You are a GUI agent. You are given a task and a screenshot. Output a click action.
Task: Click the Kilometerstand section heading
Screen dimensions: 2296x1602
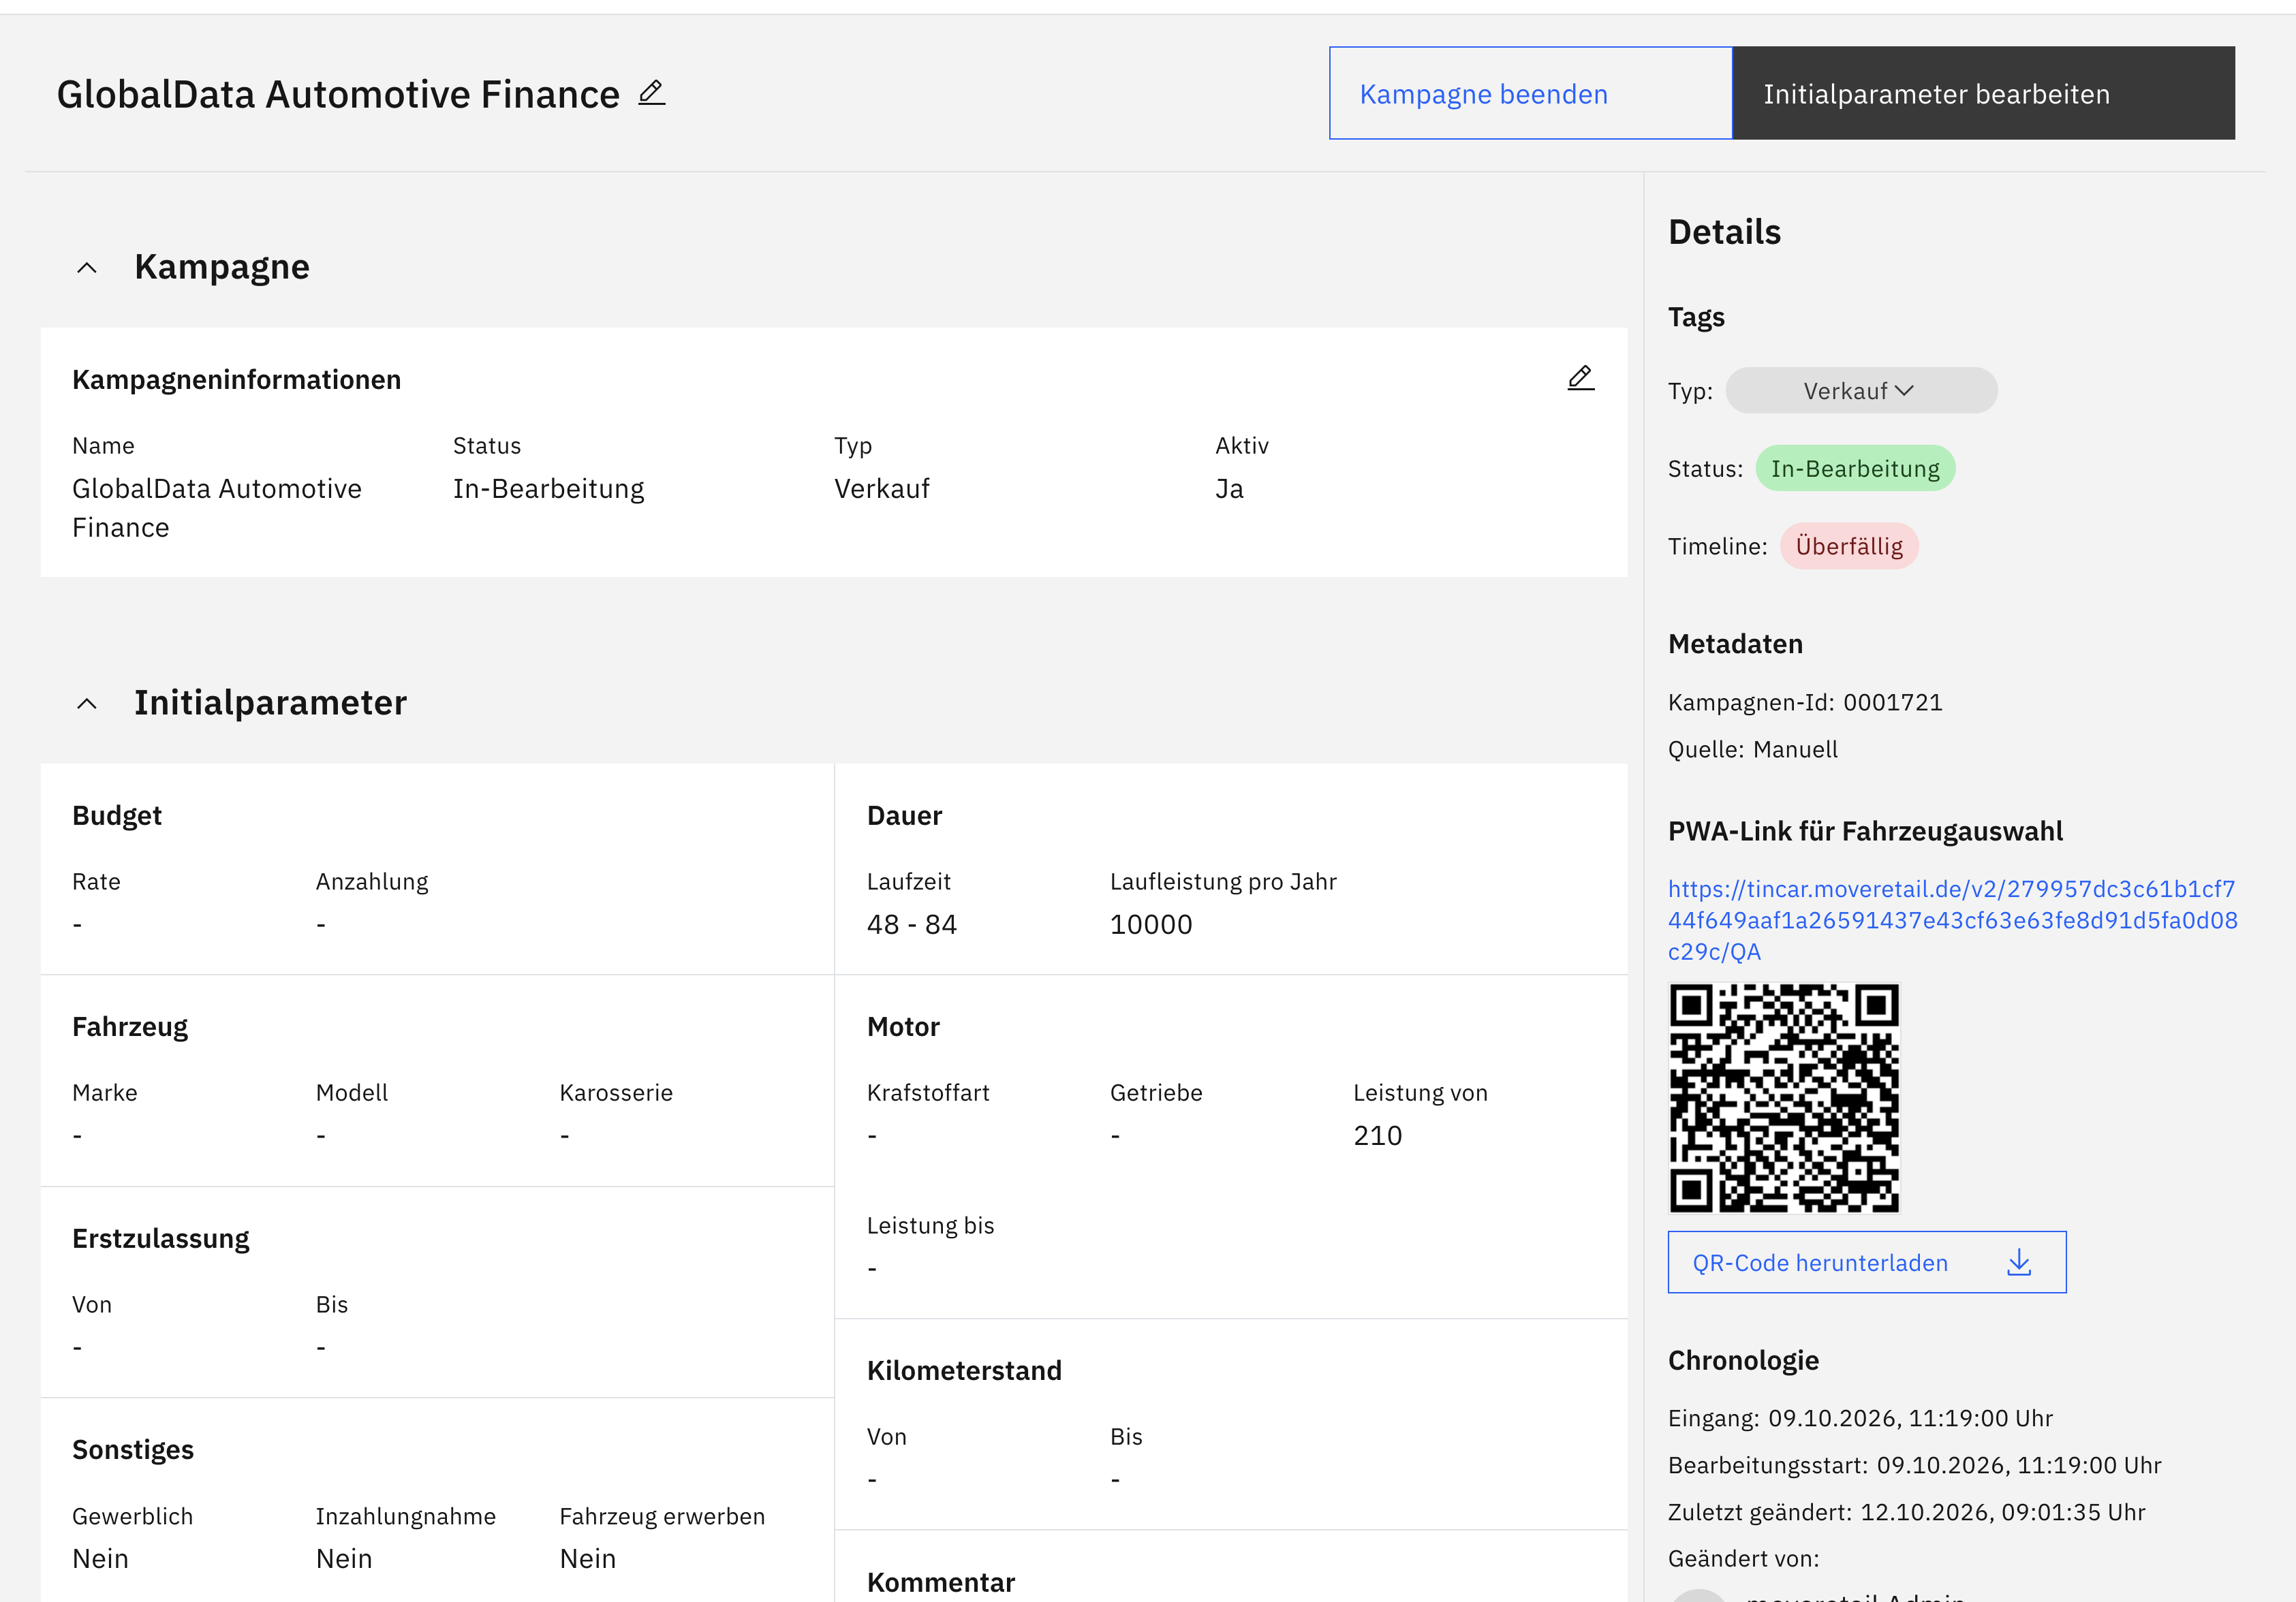point(964,1370)
